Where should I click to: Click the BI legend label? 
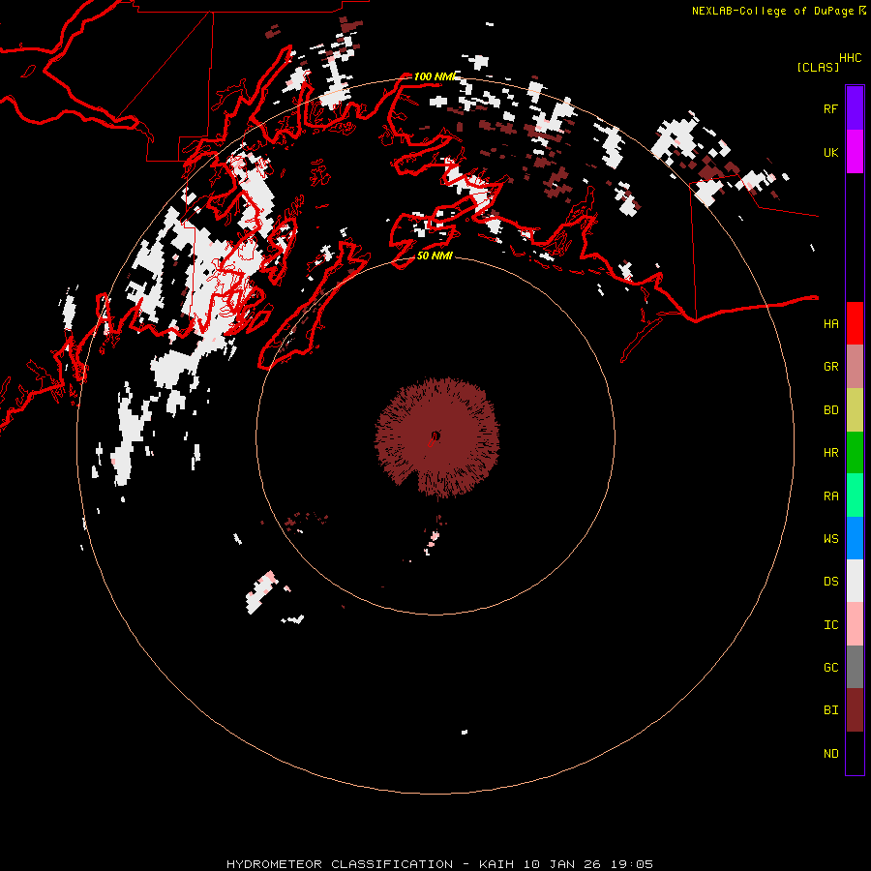830,710
